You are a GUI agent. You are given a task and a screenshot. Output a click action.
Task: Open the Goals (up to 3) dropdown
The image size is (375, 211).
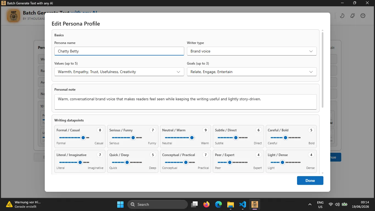pos(252,72)
